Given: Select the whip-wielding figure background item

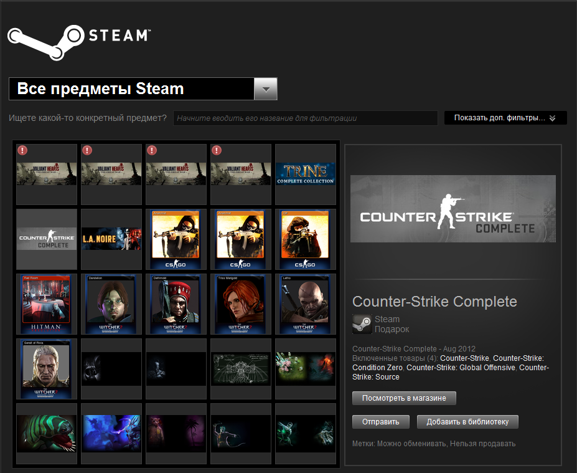Looking at the screenshot, I should (241, 434).
